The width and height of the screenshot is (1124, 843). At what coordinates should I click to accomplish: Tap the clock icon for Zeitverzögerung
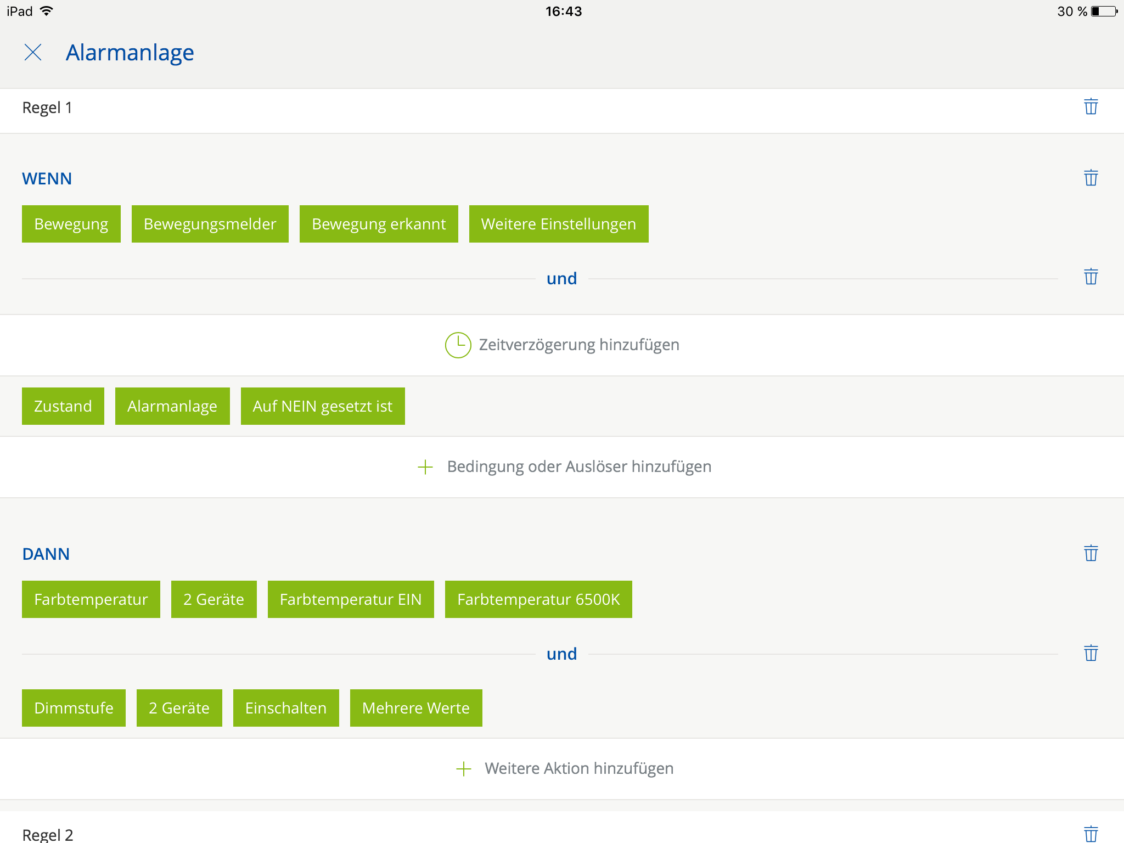[458, 345]
